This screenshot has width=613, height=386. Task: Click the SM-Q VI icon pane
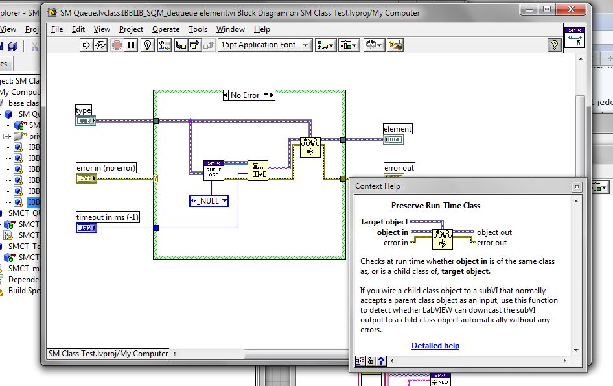point(575,37)
